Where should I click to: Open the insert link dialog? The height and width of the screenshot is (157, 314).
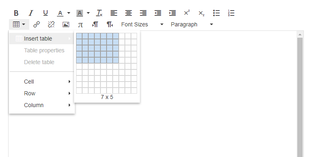click(37, 24)
